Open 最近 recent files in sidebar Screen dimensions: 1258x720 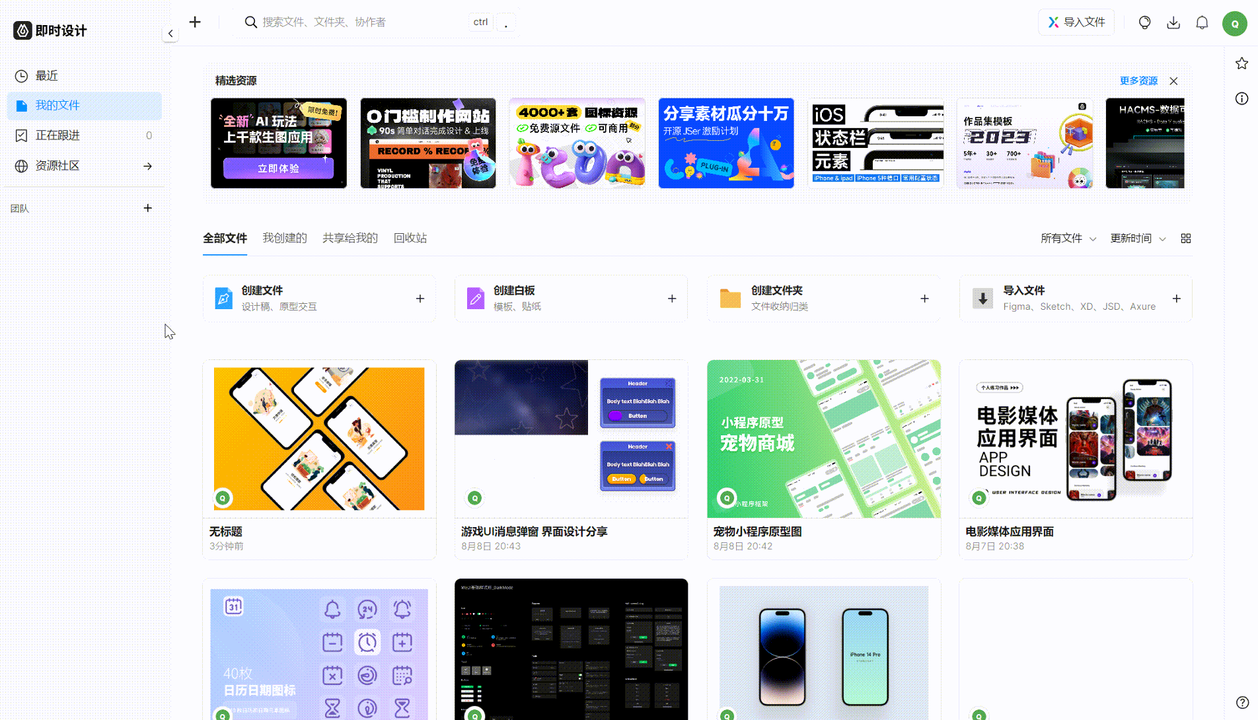84,75
